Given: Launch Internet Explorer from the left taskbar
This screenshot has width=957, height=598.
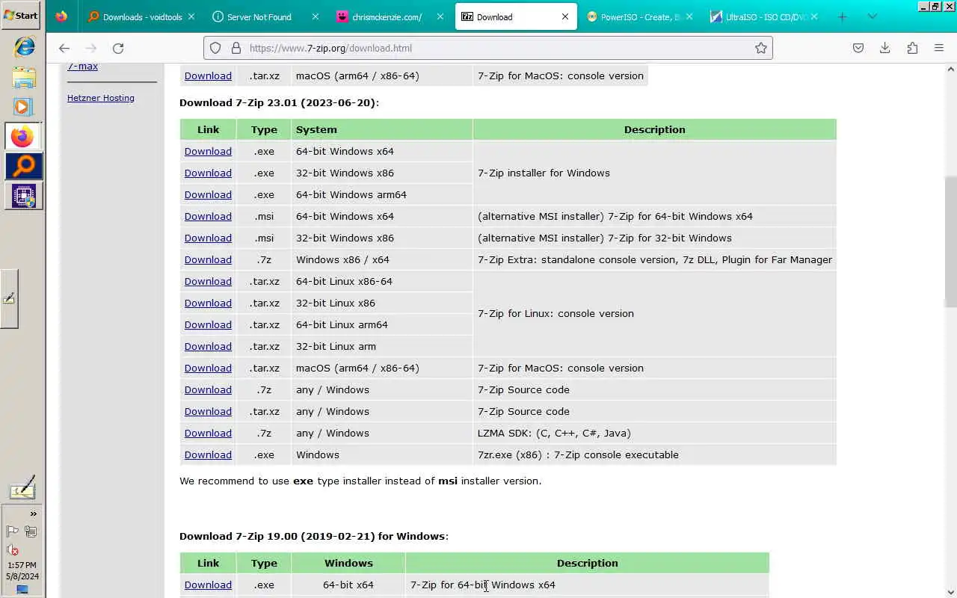Looking at the screenshot, I should coord(24,46).
